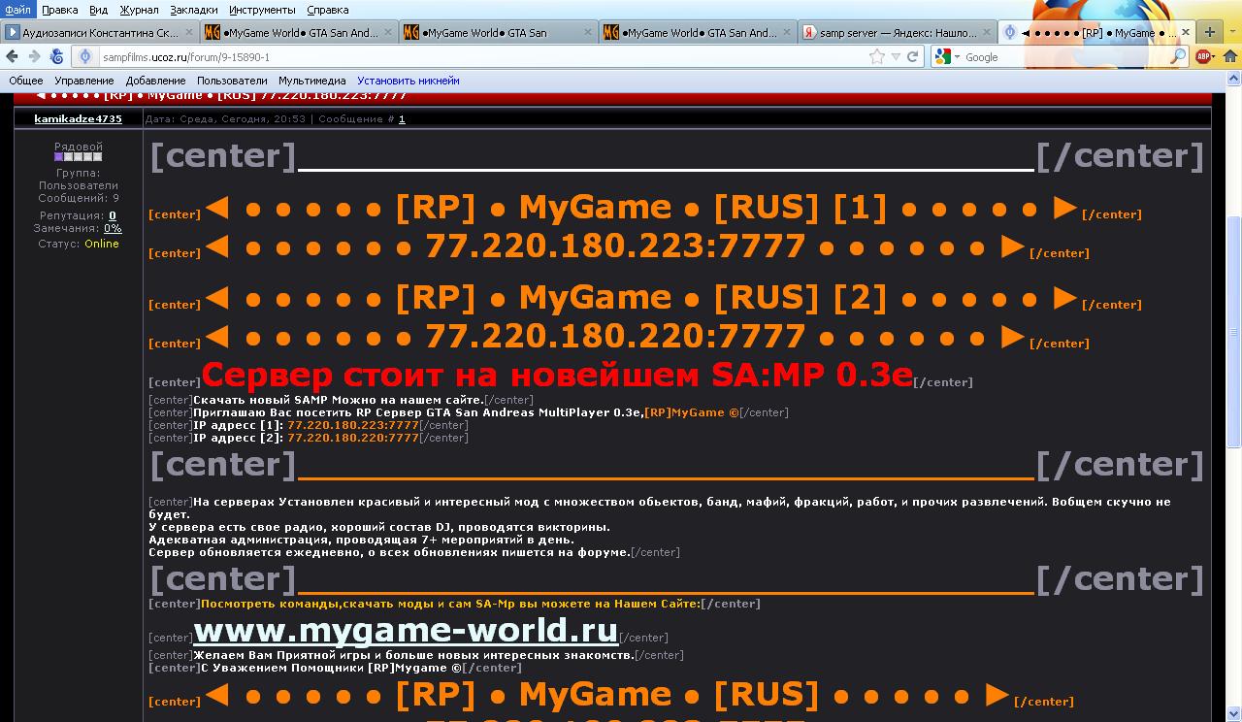Screen dimensions: 1242x722
Task: Open the post number 1 permalink
Action: click(402, 118)
